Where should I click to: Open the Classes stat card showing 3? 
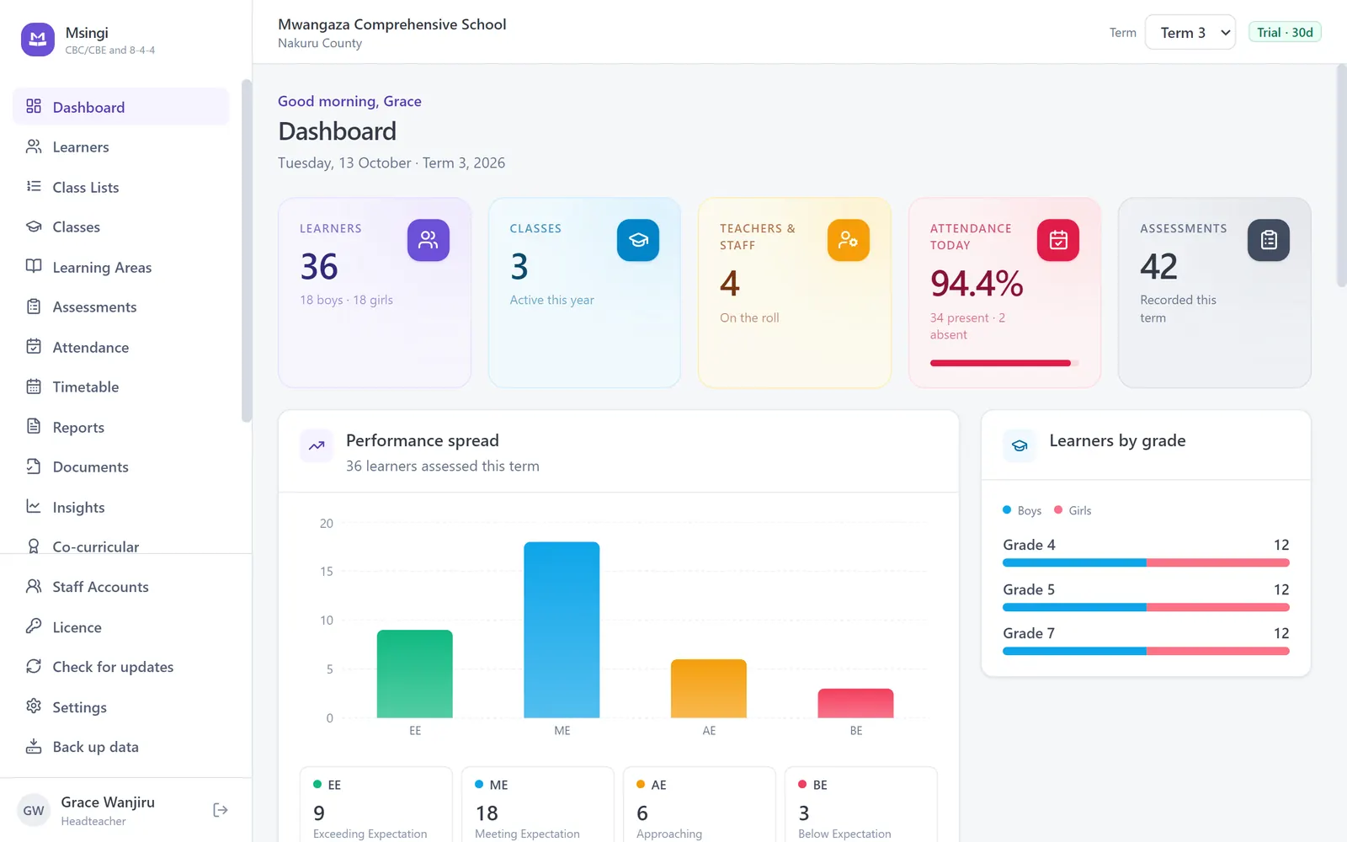click(584, 293)
